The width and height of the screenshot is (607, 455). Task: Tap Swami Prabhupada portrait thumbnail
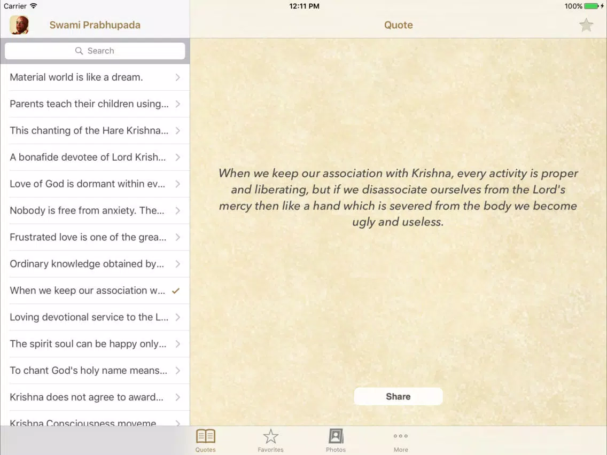pyautogui.click(x=19, y=25)
